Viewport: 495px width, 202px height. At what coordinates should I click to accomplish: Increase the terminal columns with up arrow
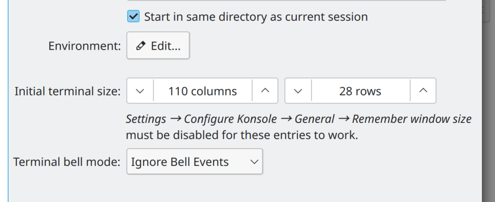(265, 91)
